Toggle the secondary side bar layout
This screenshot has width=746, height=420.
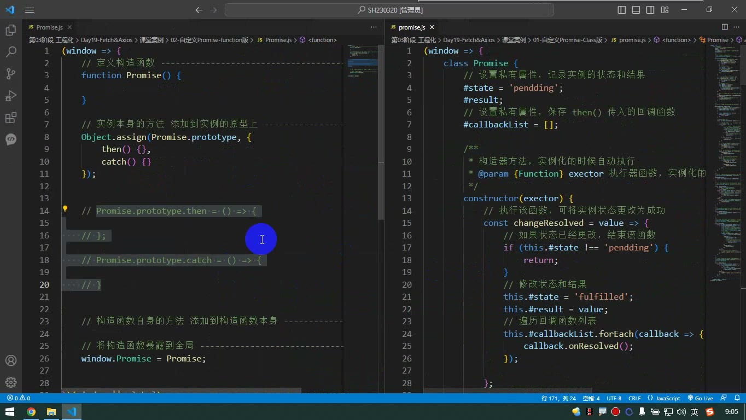point(650,10)
